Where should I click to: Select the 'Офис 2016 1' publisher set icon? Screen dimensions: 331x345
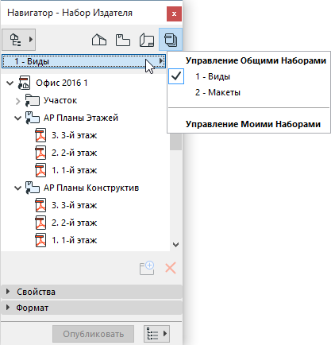pos(24,83)
